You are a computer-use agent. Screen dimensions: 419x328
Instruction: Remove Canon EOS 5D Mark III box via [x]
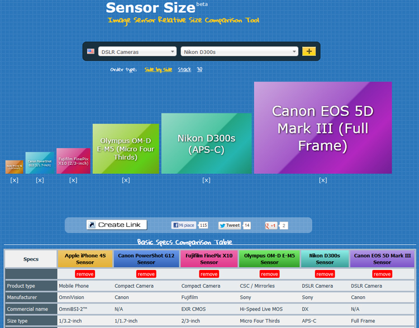tap(323, 180)
